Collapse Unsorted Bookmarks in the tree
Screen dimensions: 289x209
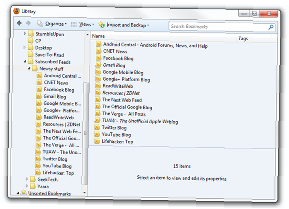[x=18, y=193]
